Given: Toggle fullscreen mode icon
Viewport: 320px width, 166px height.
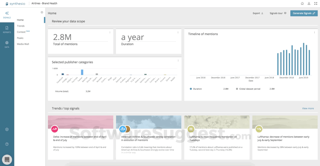Looking at the screenshot, I should 316,4.
